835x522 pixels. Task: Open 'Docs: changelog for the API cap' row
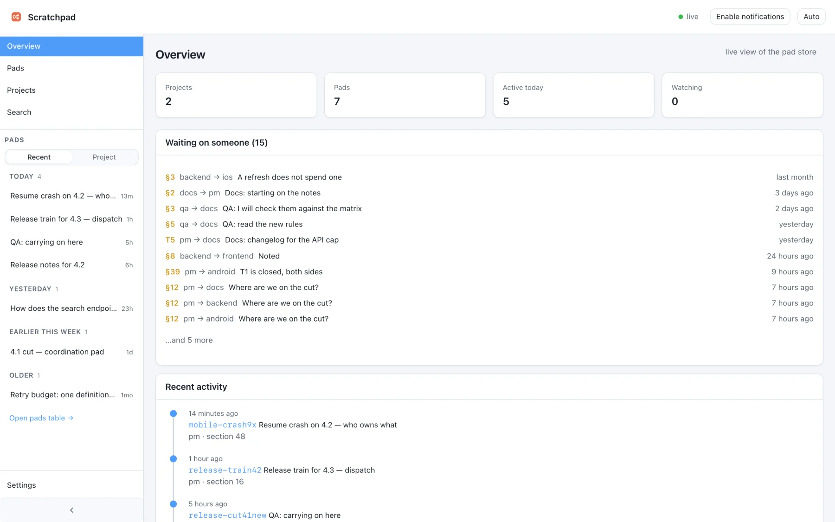point(489,240)
